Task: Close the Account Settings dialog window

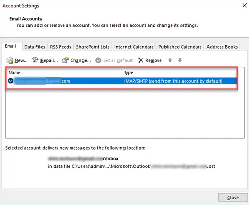Action: pyautogui.click(x=245, y=5)
